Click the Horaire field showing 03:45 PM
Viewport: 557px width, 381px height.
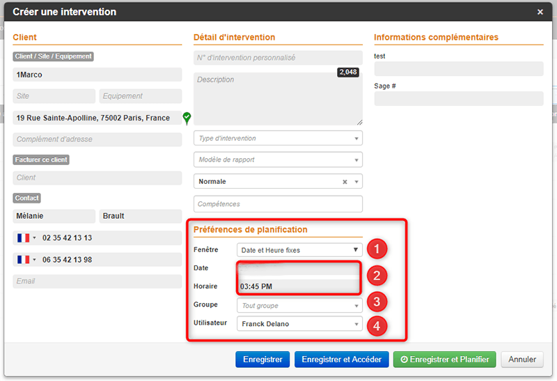tap(299, 286)
